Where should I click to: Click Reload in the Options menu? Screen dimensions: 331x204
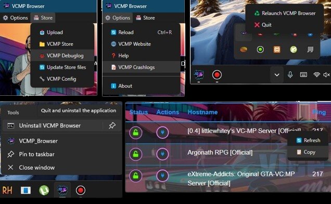141,32
